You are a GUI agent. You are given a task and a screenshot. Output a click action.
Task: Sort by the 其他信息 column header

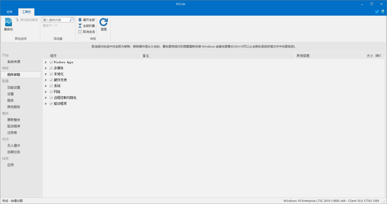(329, 56)
